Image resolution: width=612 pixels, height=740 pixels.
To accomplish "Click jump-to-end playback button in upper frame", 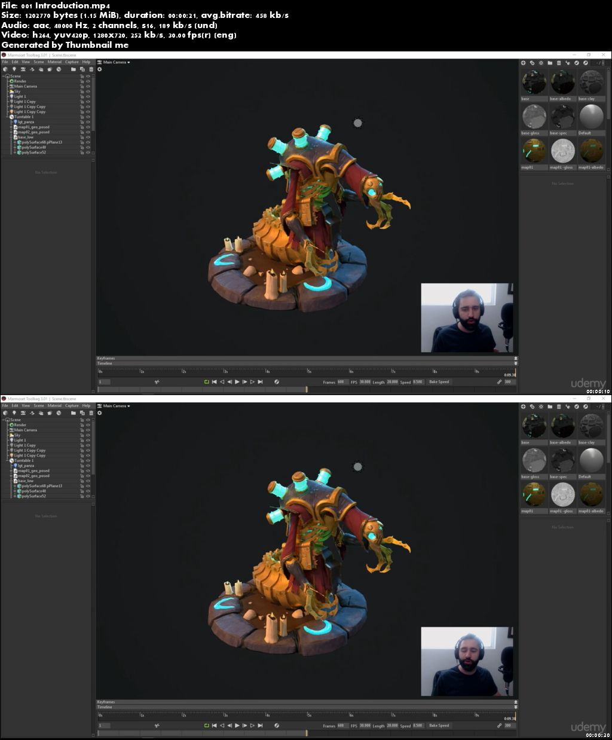I will [260, 381].
